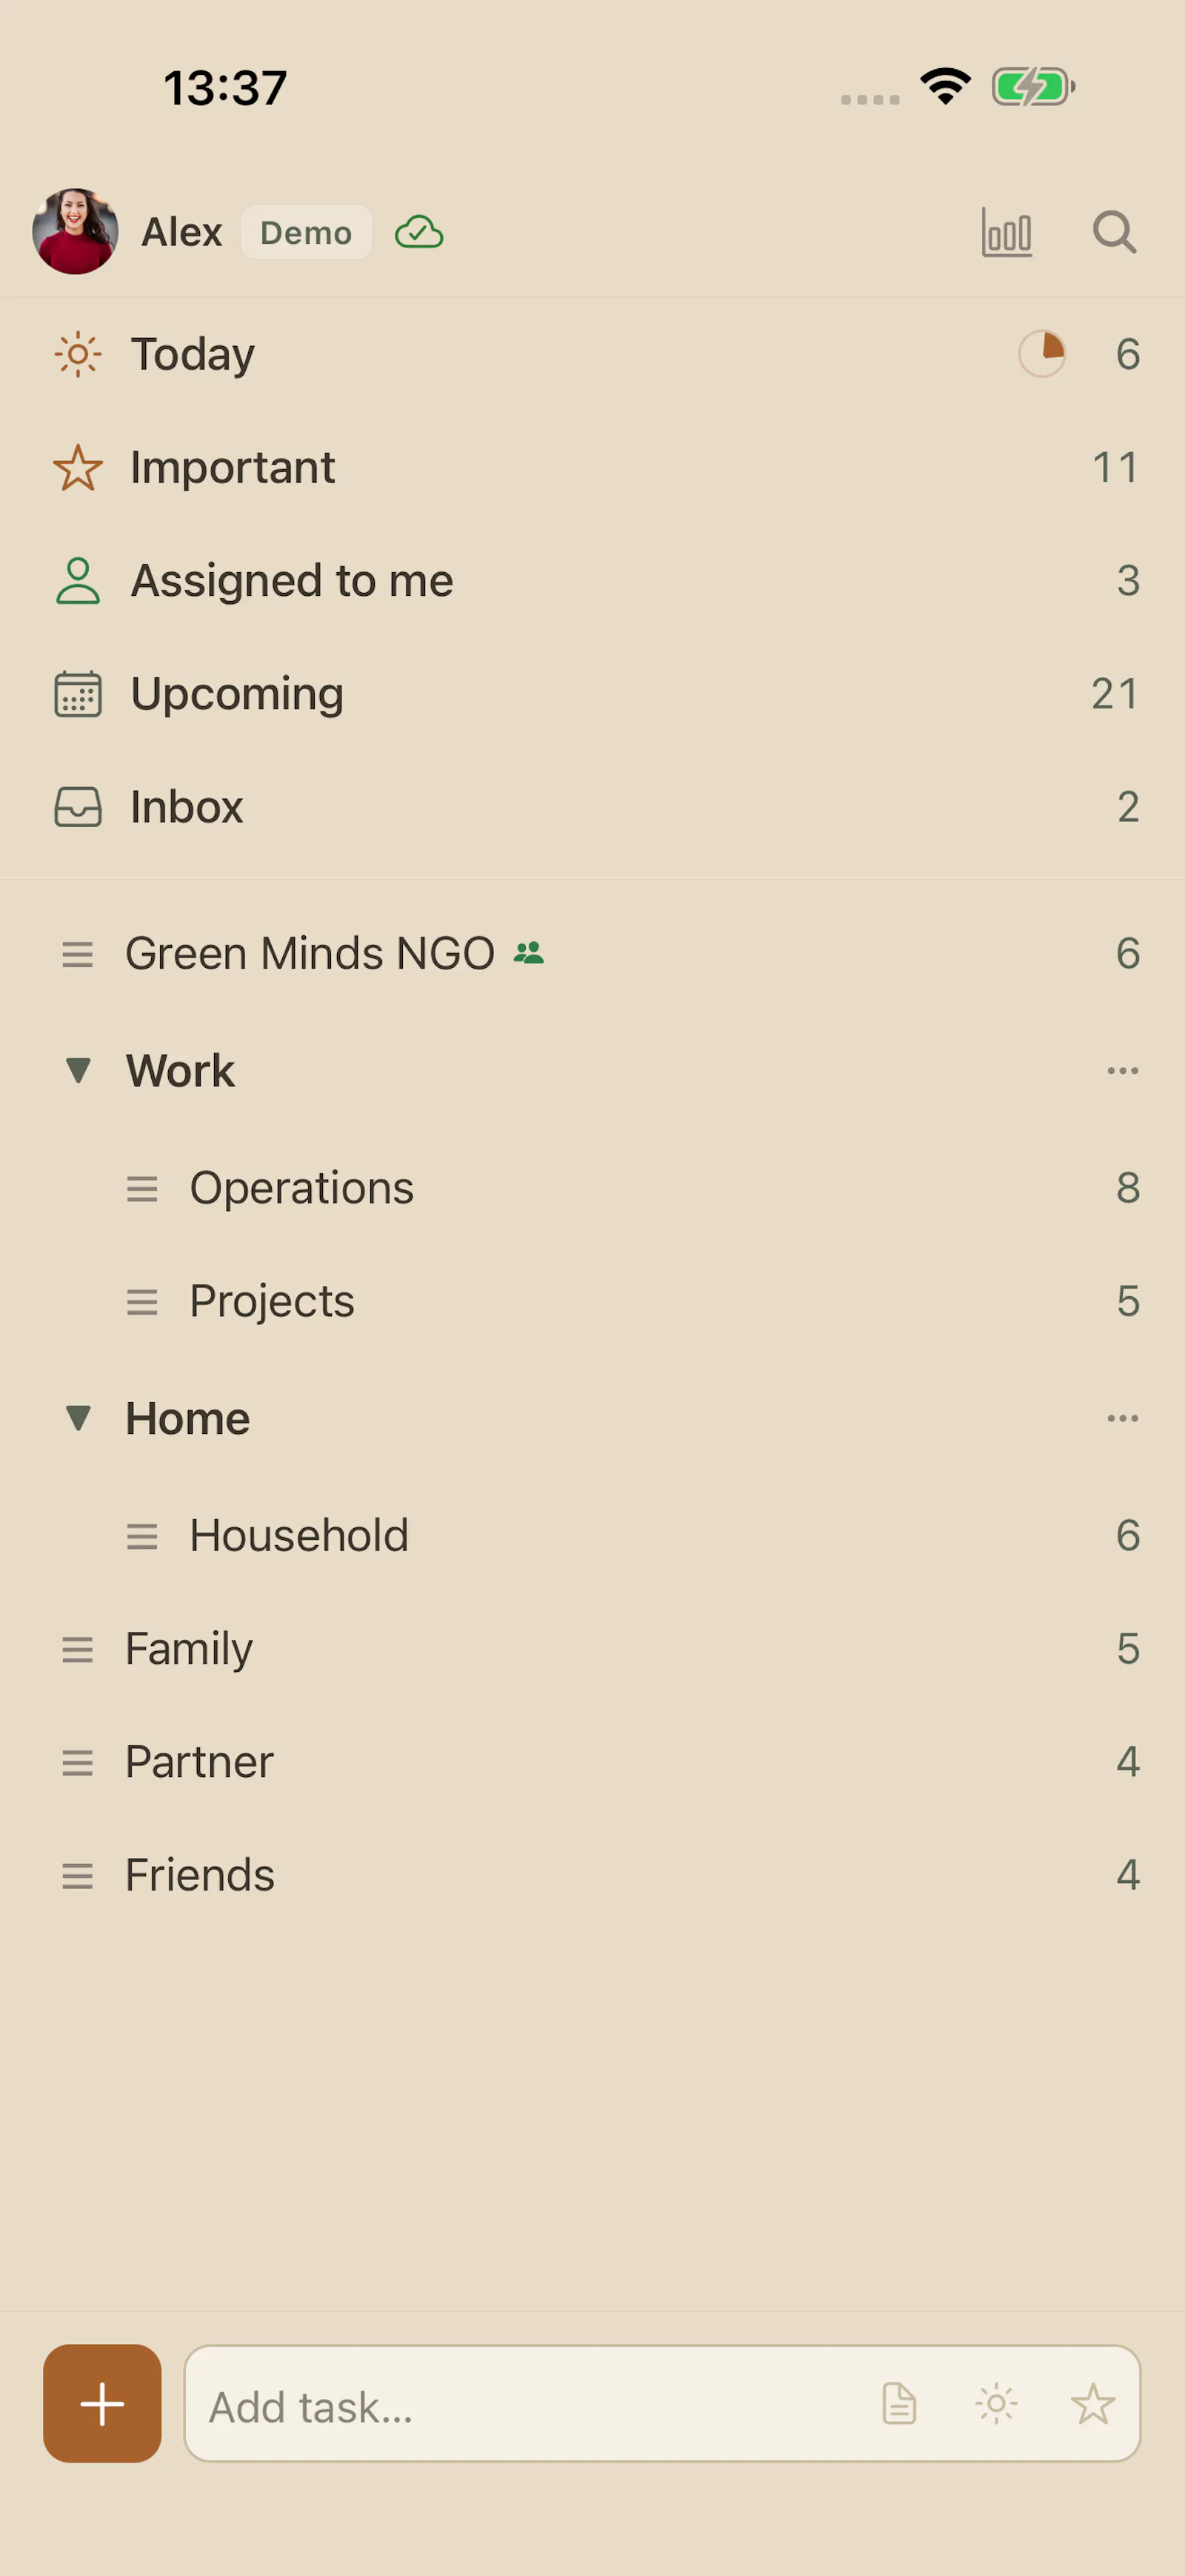1185x2576 pixels.
Task: Click the shared members icon beside Green Minds NGO
Action: coord(529,953)
